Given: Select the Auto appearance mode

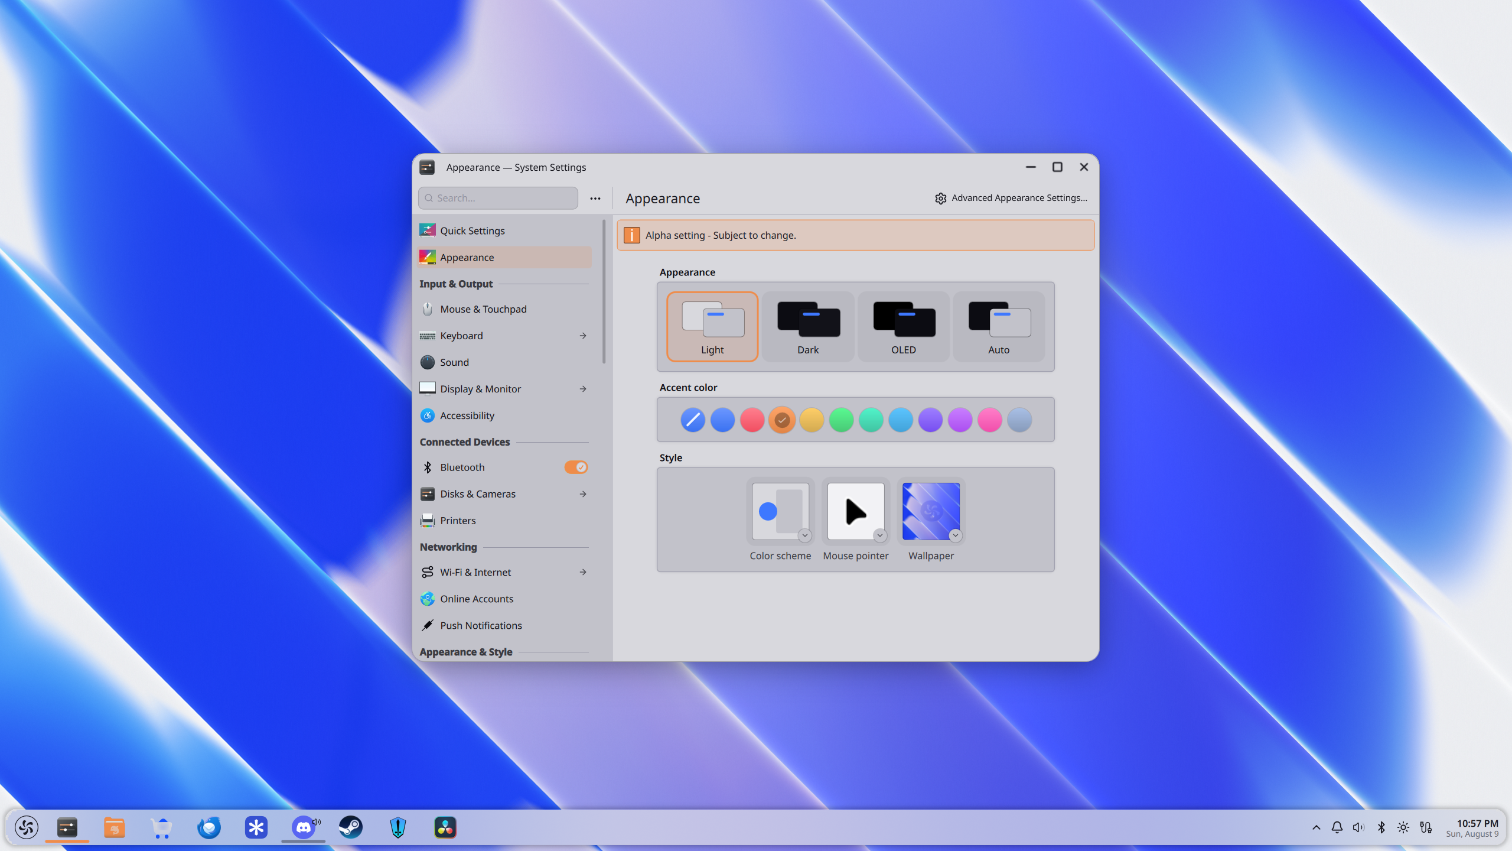Looking at the screenshot, I should point(999,326).
